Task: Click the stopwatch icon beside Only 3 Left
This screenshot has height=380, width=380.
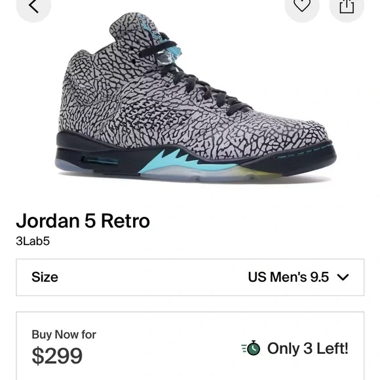Action: [x=251, y=348]
